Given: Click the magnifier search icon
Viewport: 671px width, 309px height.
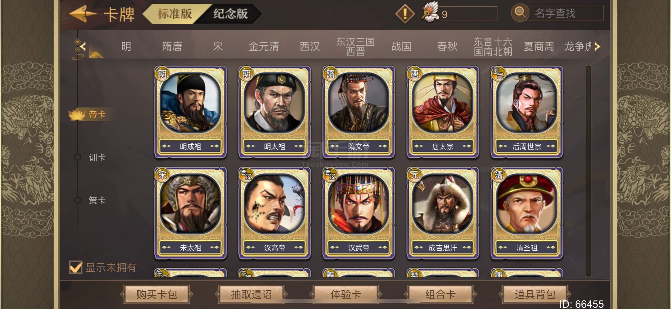Looking at the screenshot, I should [520, 12].
